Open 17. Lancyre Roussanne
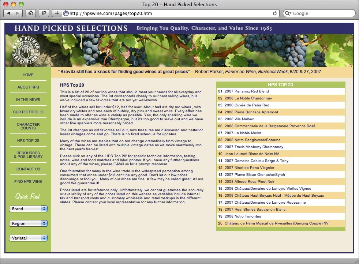The width and height of the screenshot is (359, 264). (x=280, y=203)
